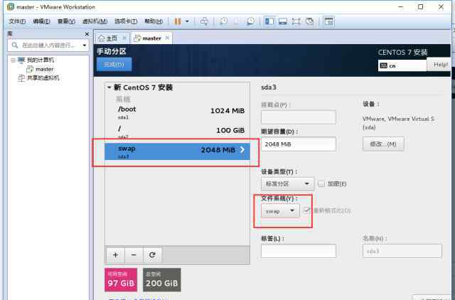Open the 帮助(H) menu
This screenshot has height=300, width=455.
[x=154, y=21]
